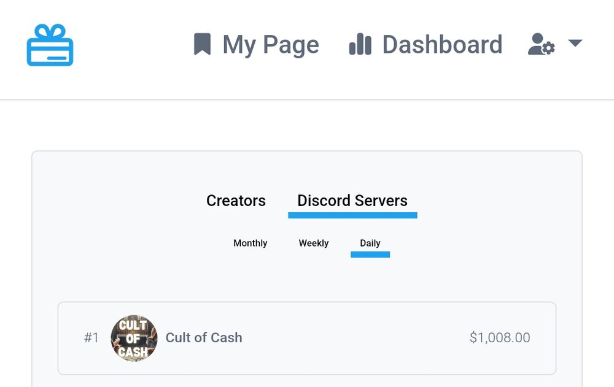The image size is (614, 387).
Task: Enable the Weekly time filter
Action: [313, 243]
